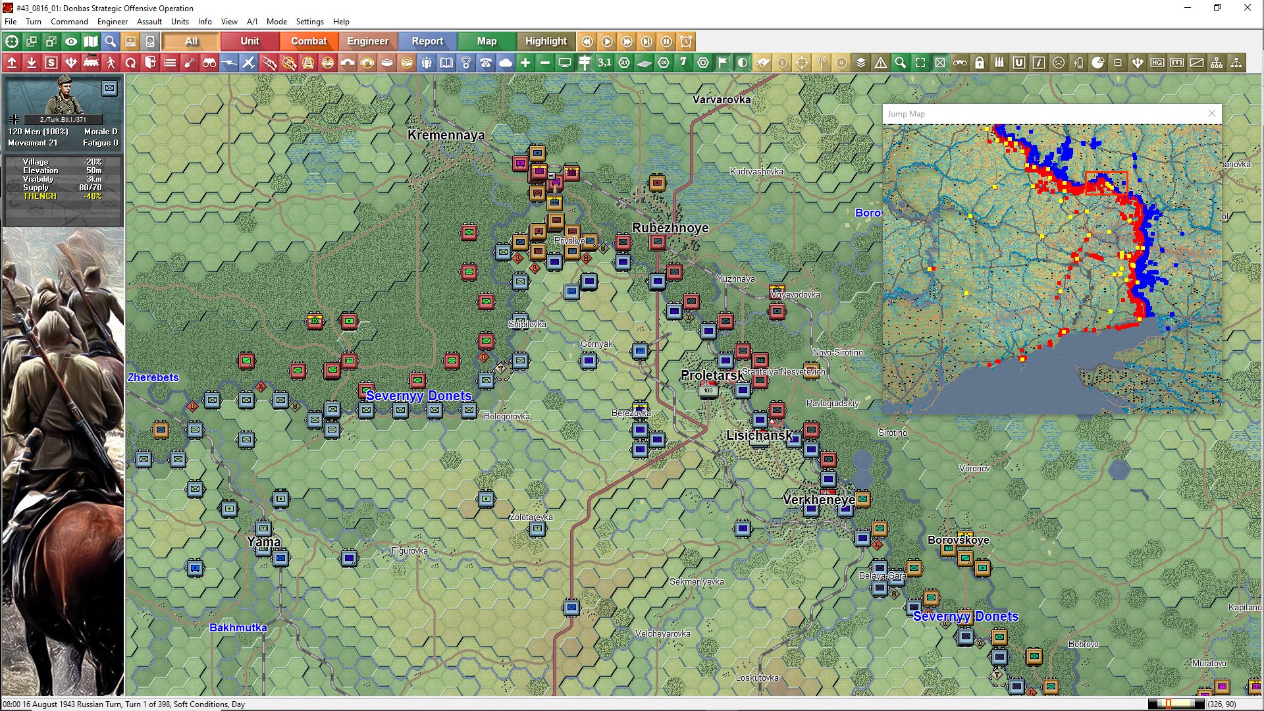Close the Jump Map window
The width and height of the screenshot is (1264, 711).
tap(1212, 113)
